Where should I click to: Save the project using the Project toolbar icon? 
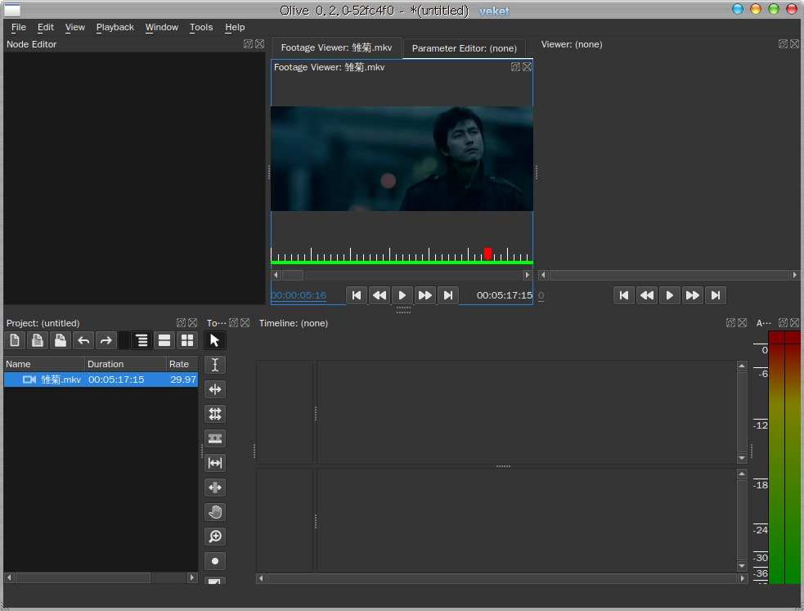[61, 340]
